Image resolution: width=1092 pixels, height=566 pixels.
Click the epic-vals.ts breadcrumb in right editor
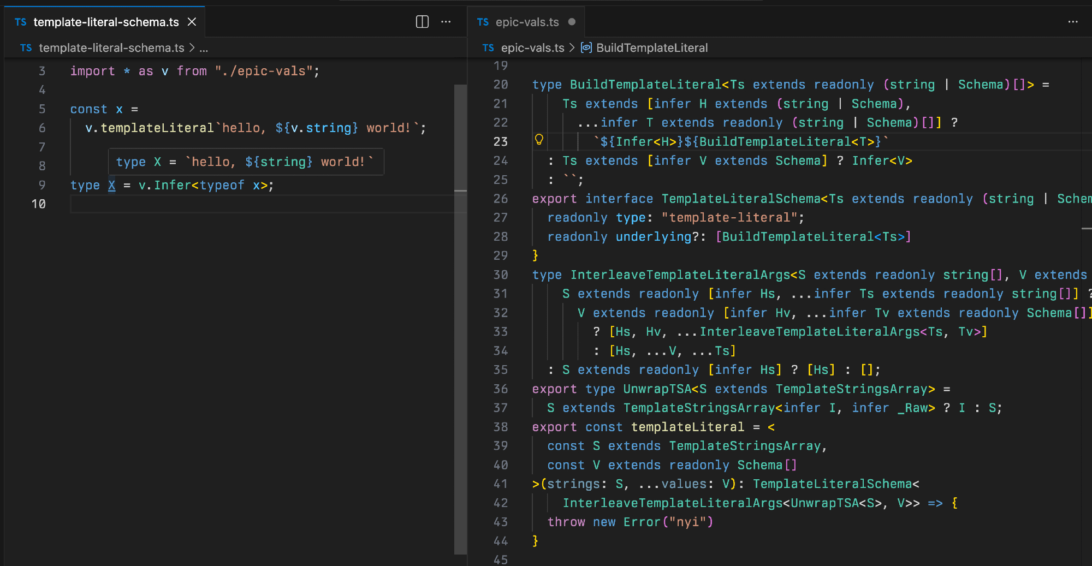(532, 48)
